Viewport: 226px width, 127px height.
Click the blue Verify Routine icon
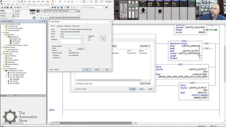pyautogui.click(x=61, y=7)
